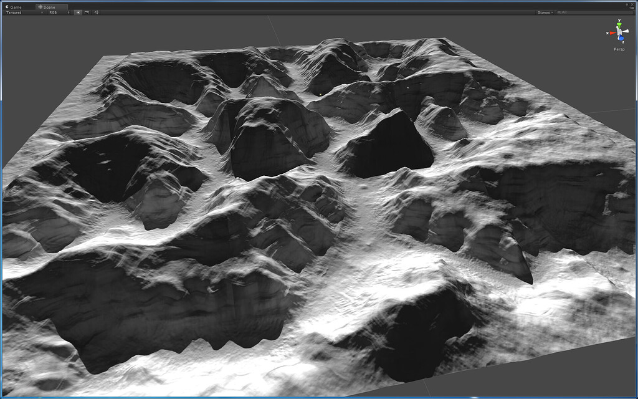Toggle scene lighting with the sun icon
Screen dimensions: 638x399
coord(78,11)
